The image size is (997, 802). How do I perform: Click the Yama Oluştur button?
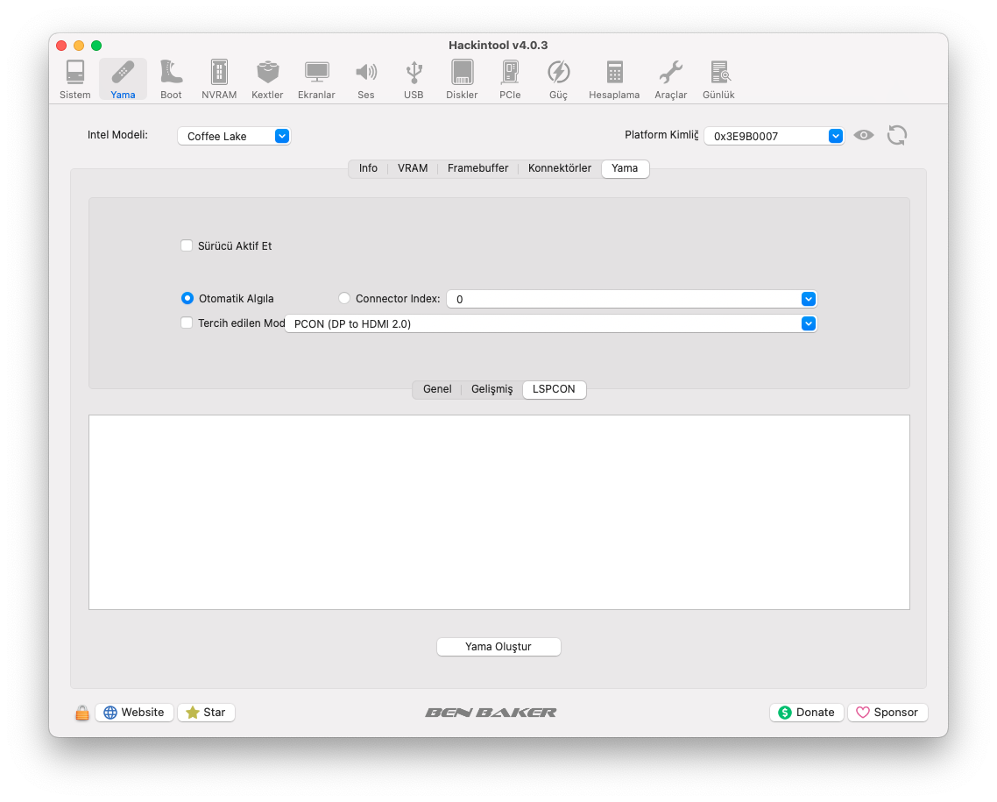pos(498,647)
